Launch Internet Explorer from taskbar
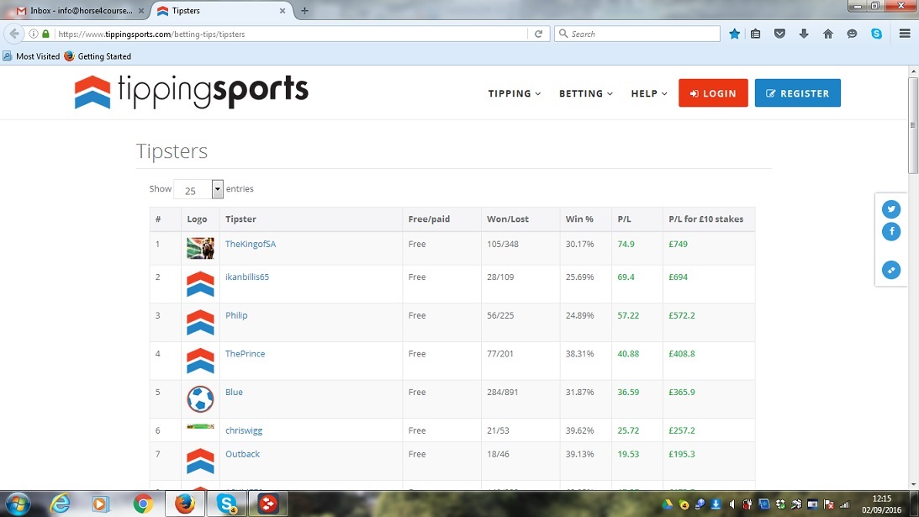The image size is (919, 517). [x=60, y=504]
